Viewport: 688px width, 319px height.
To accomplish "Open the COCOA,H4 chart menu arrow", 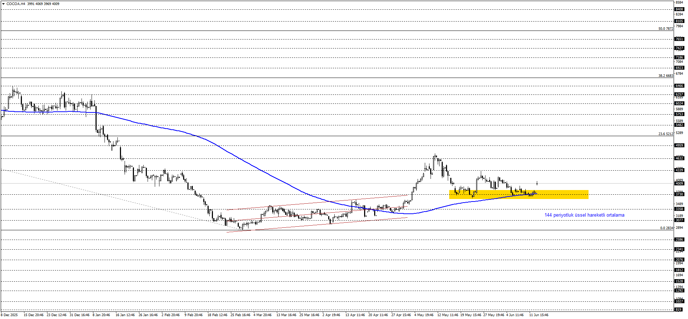I will coord(3,4).
